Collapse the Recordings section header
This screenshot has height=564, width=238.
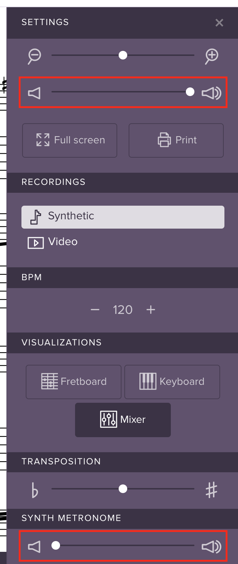(54, 182)
